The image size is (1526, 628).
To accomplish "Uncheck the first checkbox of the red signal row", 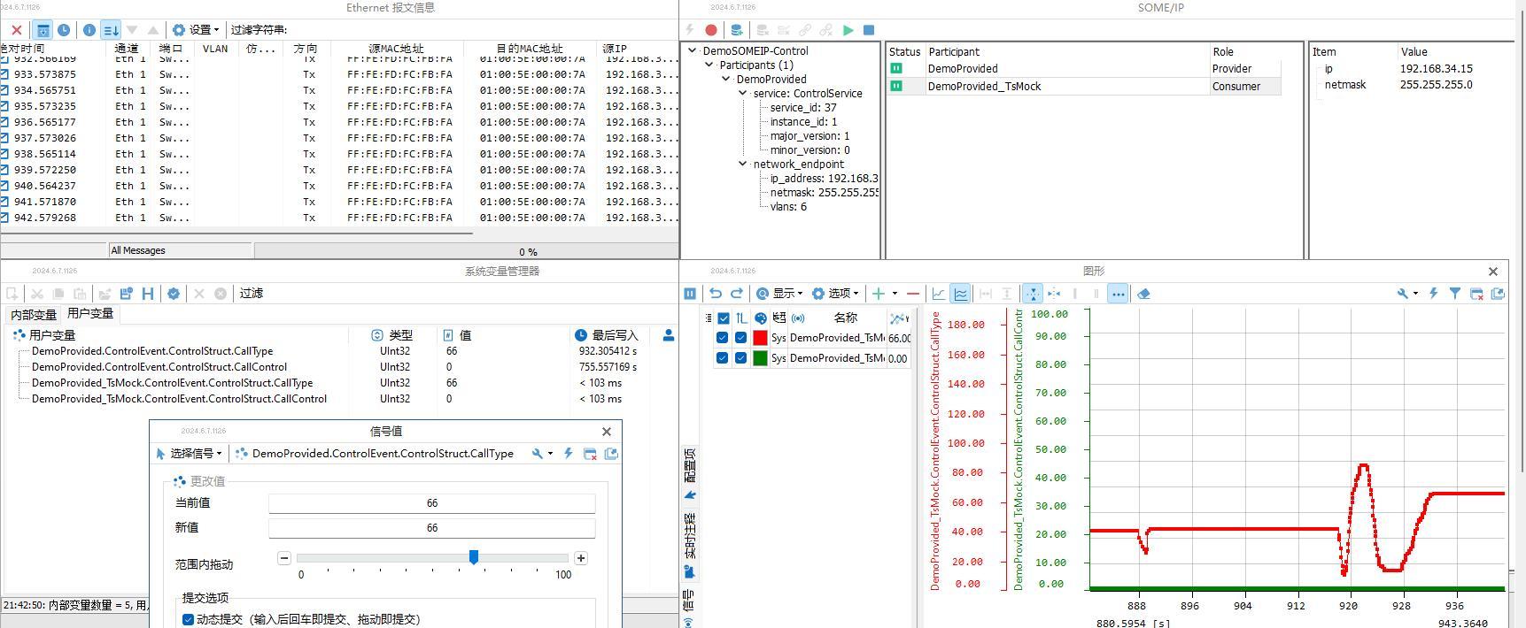I will click(722, 338).
